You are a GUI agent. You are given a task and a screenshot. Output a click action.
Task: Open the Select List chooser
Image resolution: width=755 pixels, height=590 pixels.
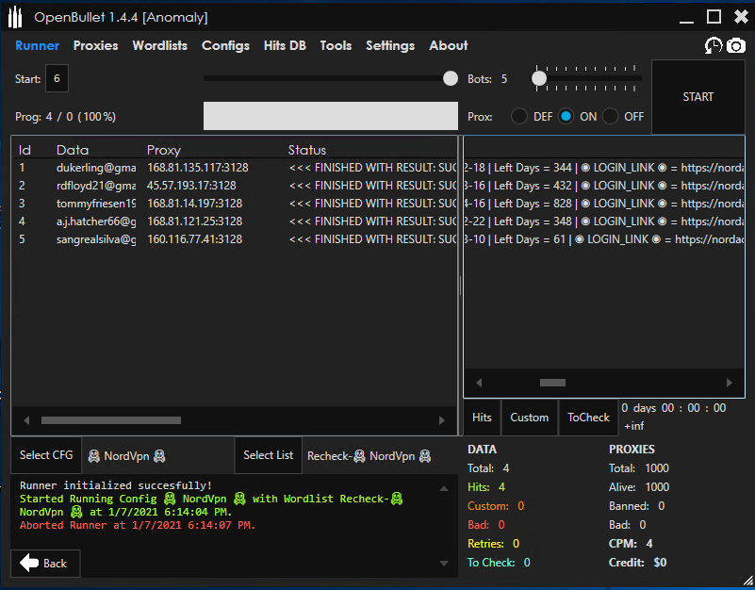(268, 455)
